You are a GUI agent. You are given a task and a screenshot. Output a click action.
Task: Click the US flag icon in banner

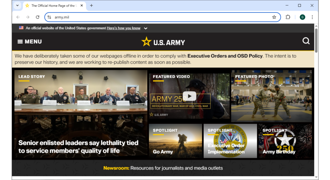click(21, 28)
